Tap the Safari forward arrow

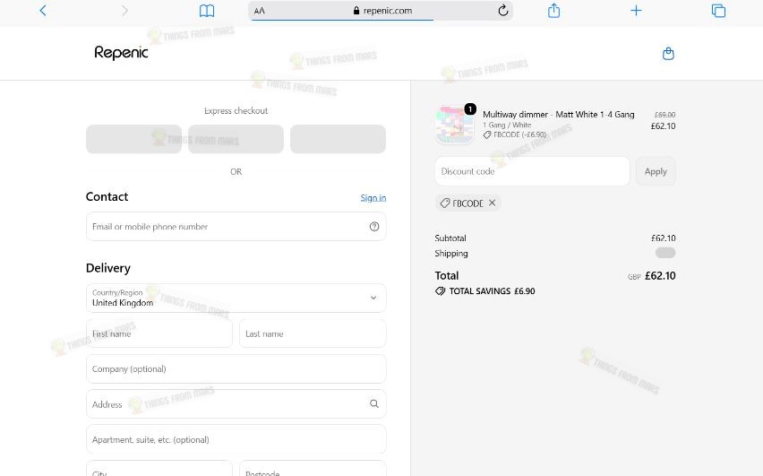coord(124,11)
